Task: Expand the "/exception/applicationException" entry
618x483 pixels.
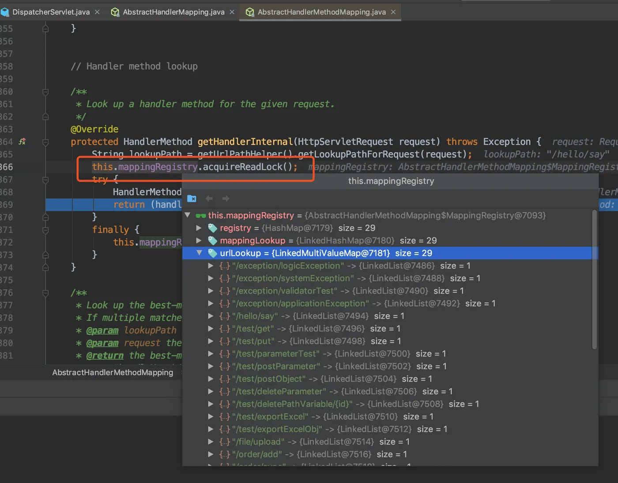Action: tap(211, 304)
